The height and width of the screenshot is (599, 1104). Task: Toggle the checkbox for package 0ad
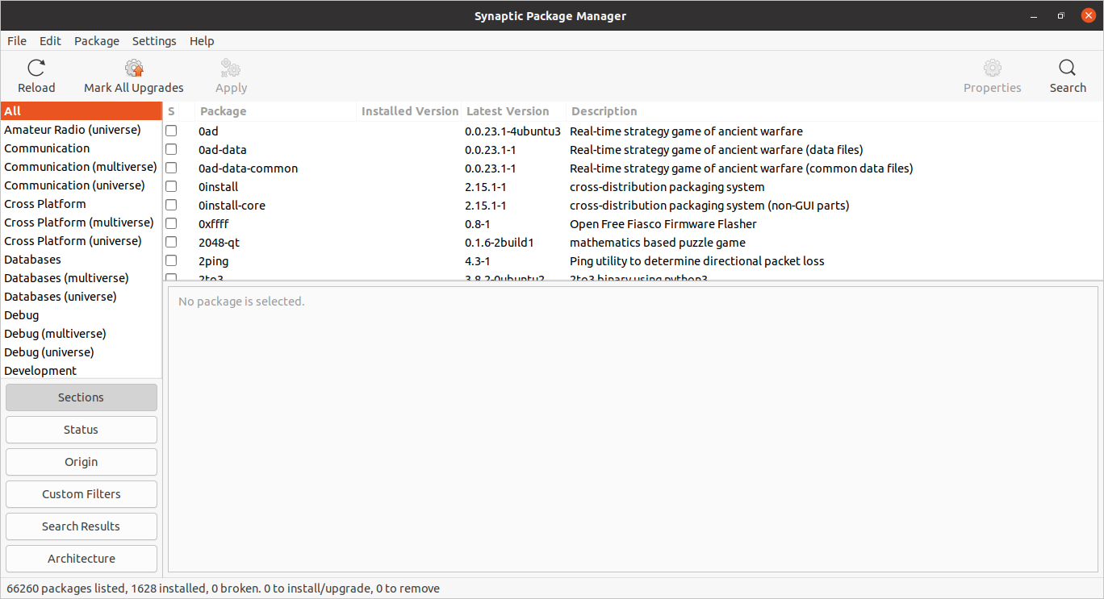171,131
